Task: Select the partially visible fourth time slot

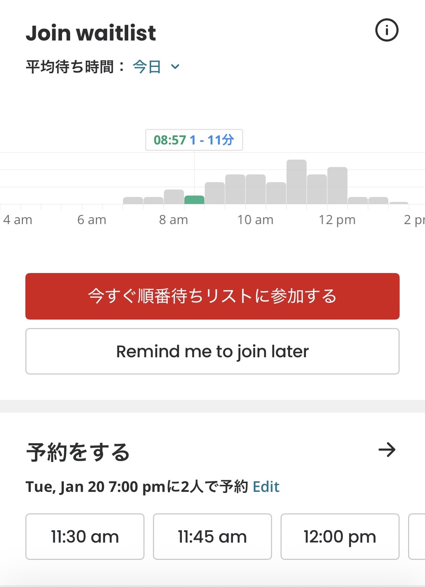Action: coord(417,537)
